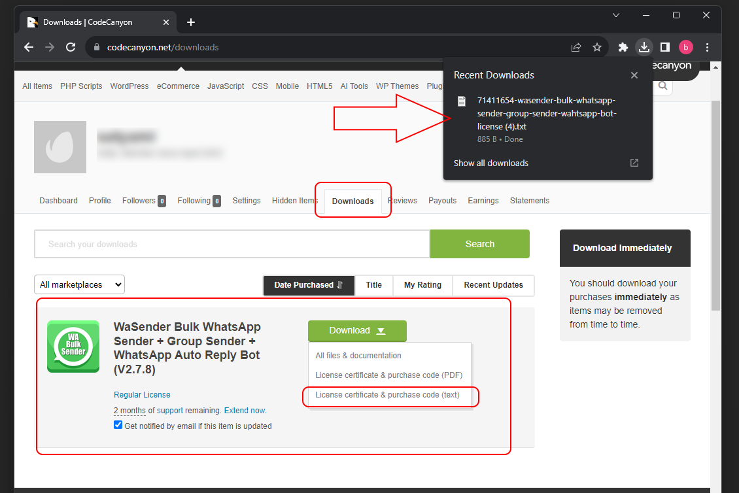This screenshot has height=493, width=739.
Task: Click the 'Search your downloads' input field
Action: pos(232,244)
